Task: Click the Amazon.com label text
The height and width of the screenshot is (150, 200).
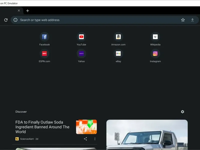Action: tap(118, 45)
